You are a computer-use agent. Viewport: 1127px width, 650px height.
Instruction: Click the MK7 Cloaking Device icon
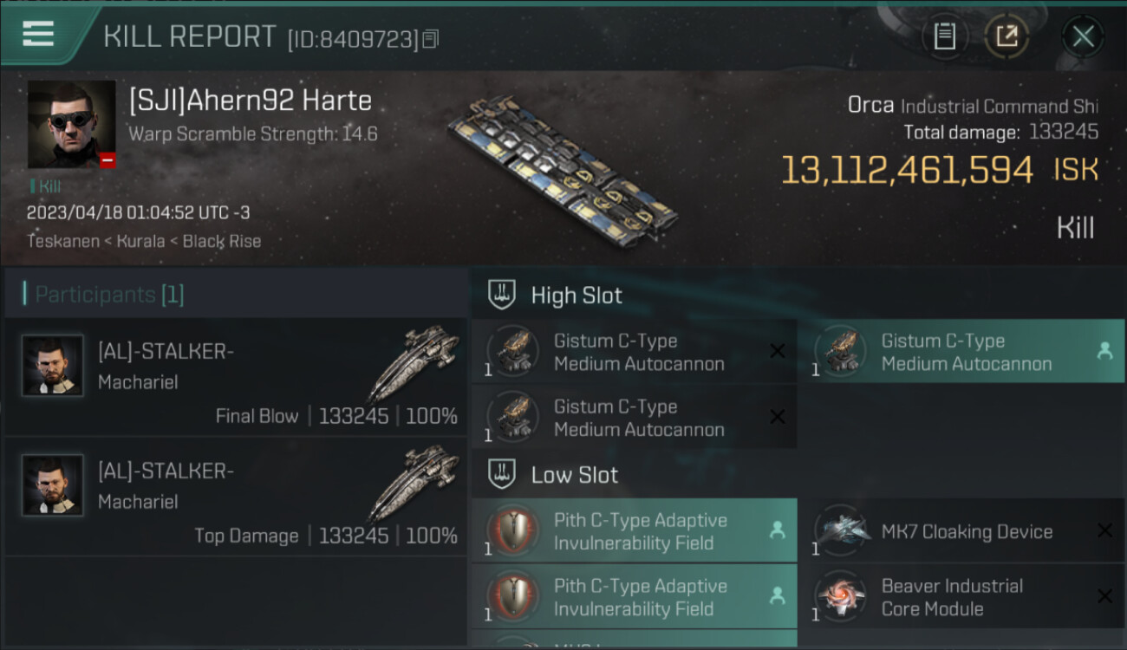pos(842,530)
